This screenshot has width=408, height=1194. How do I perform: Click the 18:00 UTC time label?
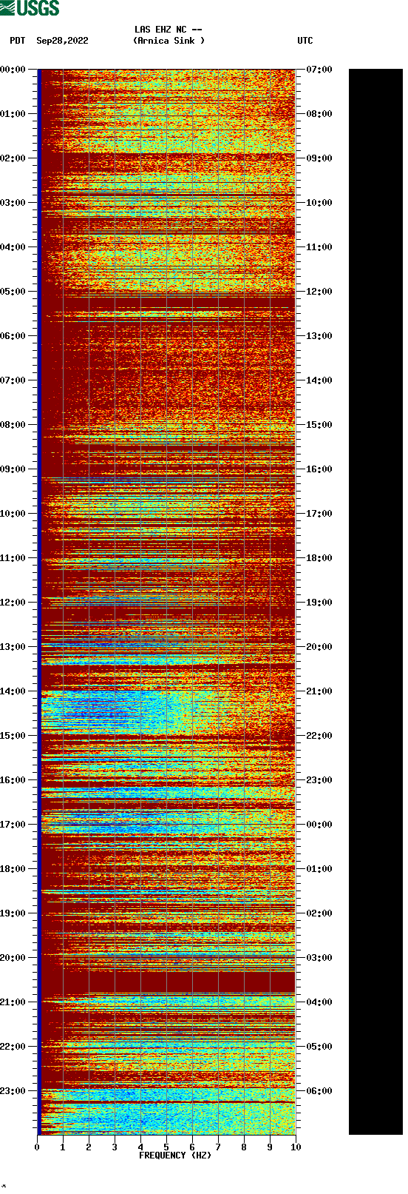coord(319,558)
